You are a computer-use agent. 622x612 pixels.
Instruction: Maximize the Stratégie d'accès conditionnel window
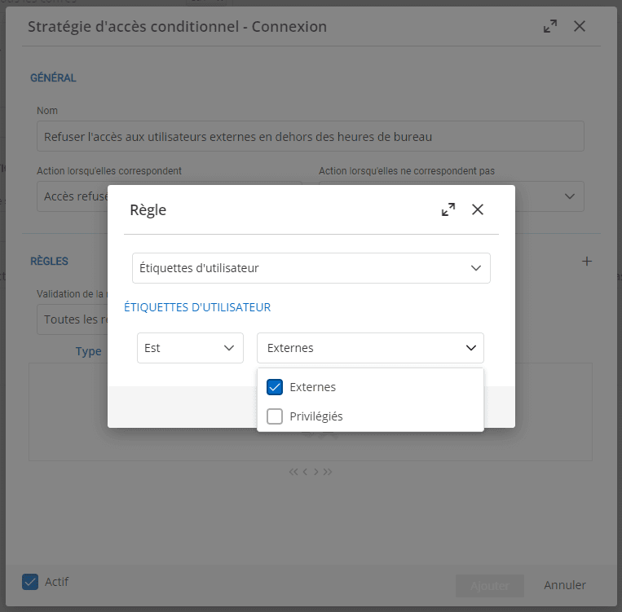[550, 26]
